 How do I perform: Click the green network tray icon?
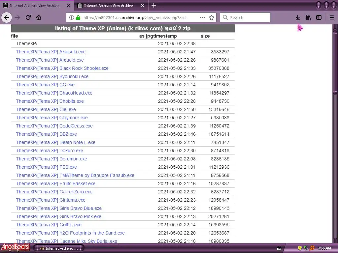[x=306, y=248]
